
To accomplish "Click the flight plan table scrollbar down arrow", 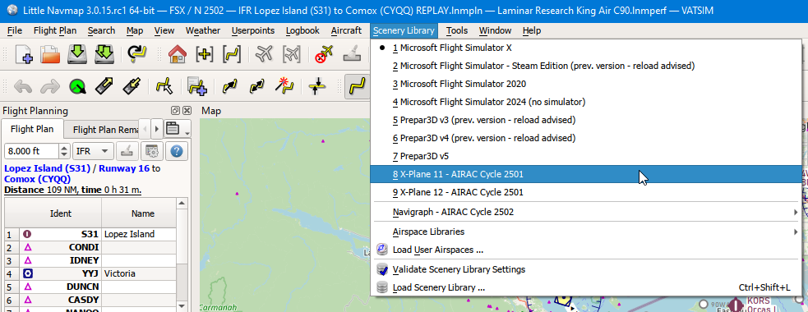I will (182, 307).
